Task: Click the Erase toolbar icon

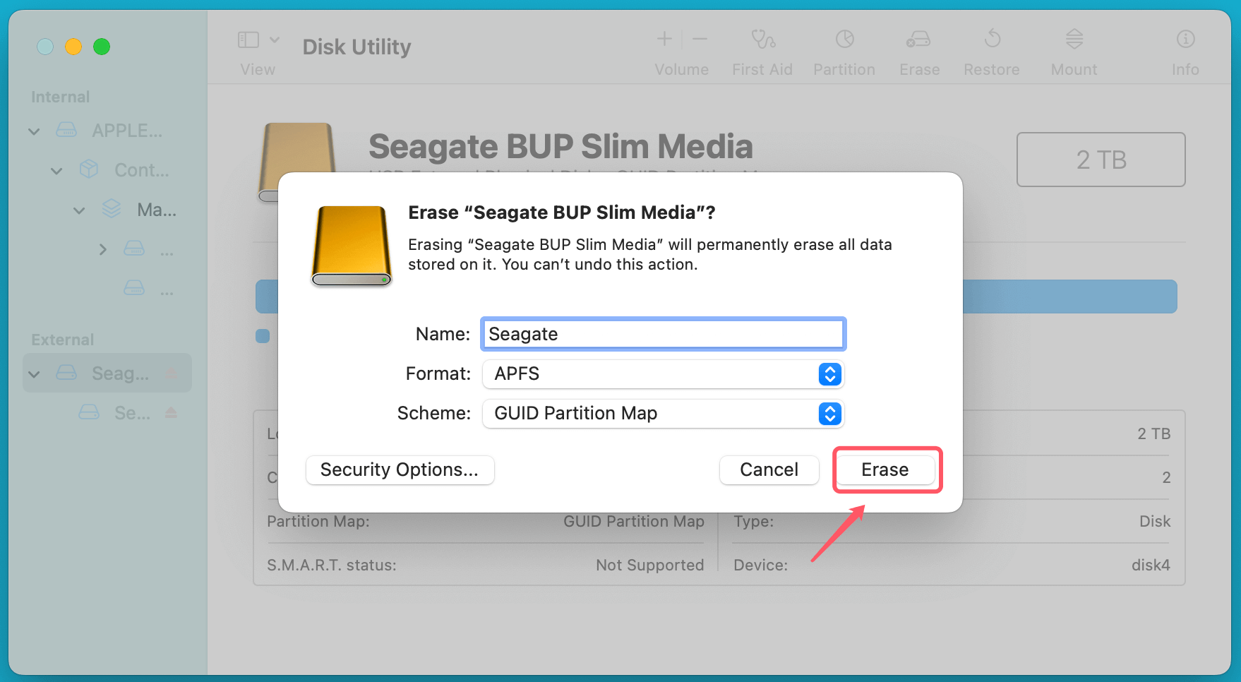Action: tap(918, 40)
